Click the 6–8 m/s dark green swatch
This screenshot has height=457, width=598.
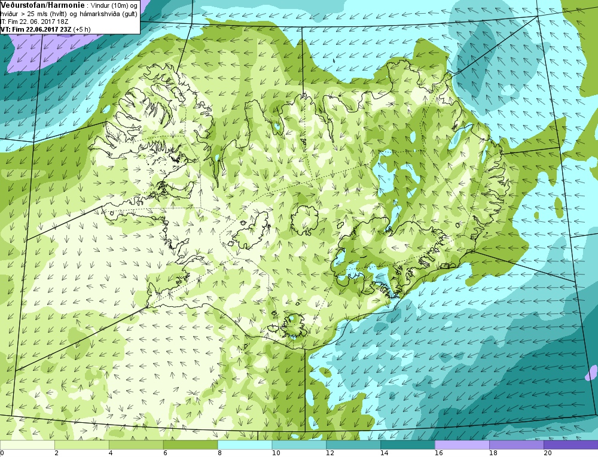(x=190, y=445)
